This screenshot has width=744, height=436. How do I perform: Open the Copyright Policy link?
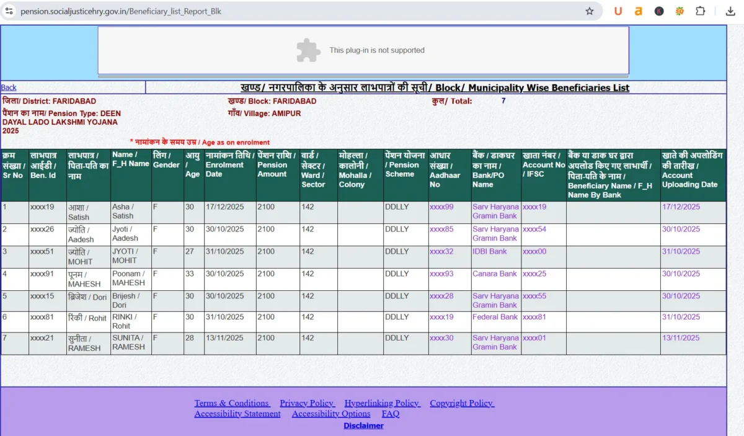pos(461,403)
